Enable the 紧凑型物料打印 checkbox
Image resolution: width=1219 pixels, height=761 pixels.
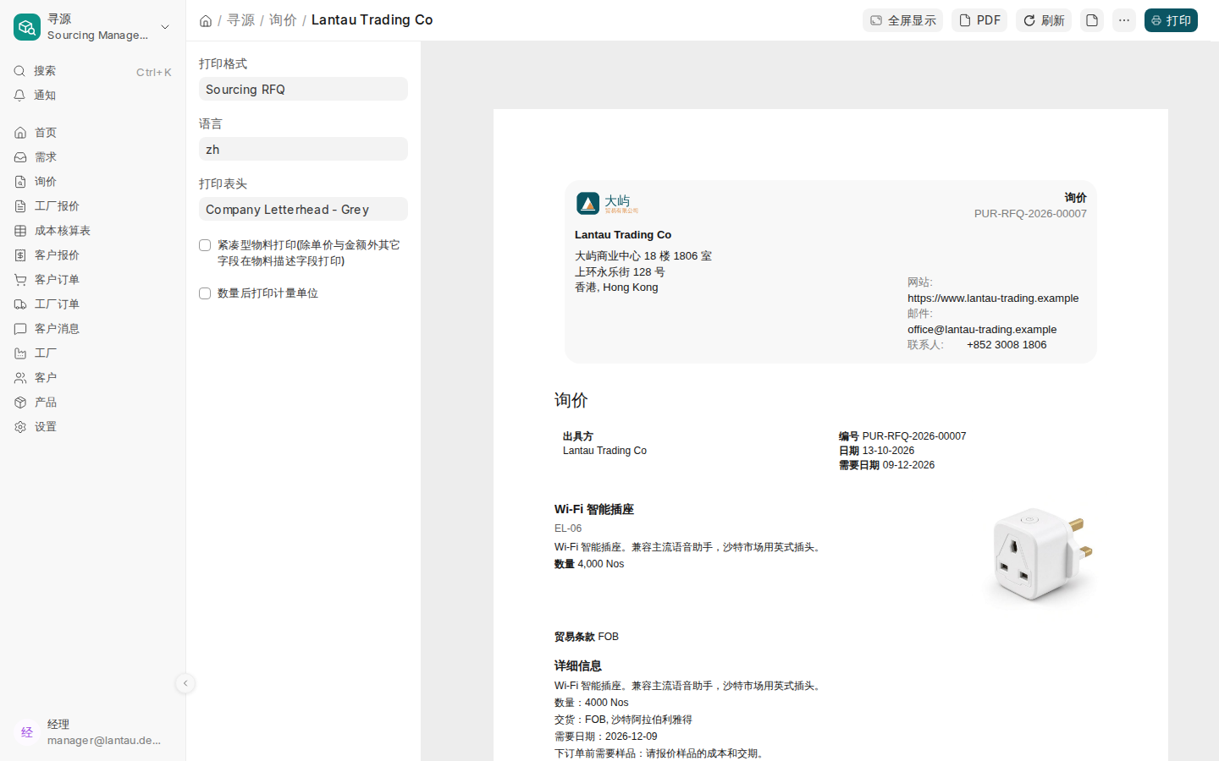[x=205, y=245]
